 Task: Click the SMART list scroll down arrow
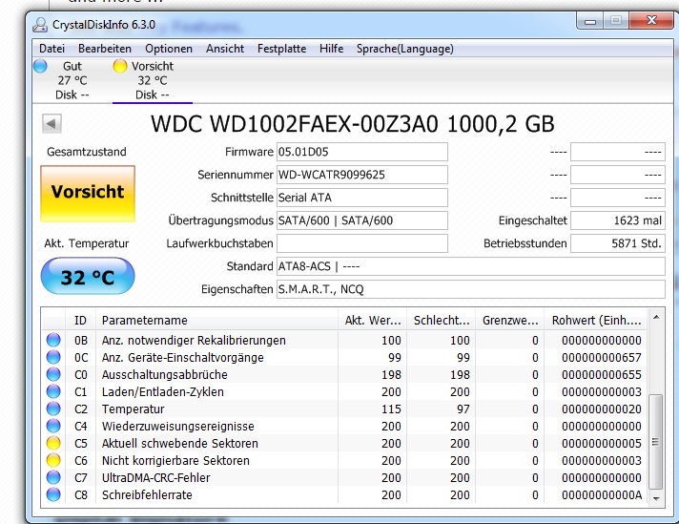pyautogui.click(x=656, y=498)
